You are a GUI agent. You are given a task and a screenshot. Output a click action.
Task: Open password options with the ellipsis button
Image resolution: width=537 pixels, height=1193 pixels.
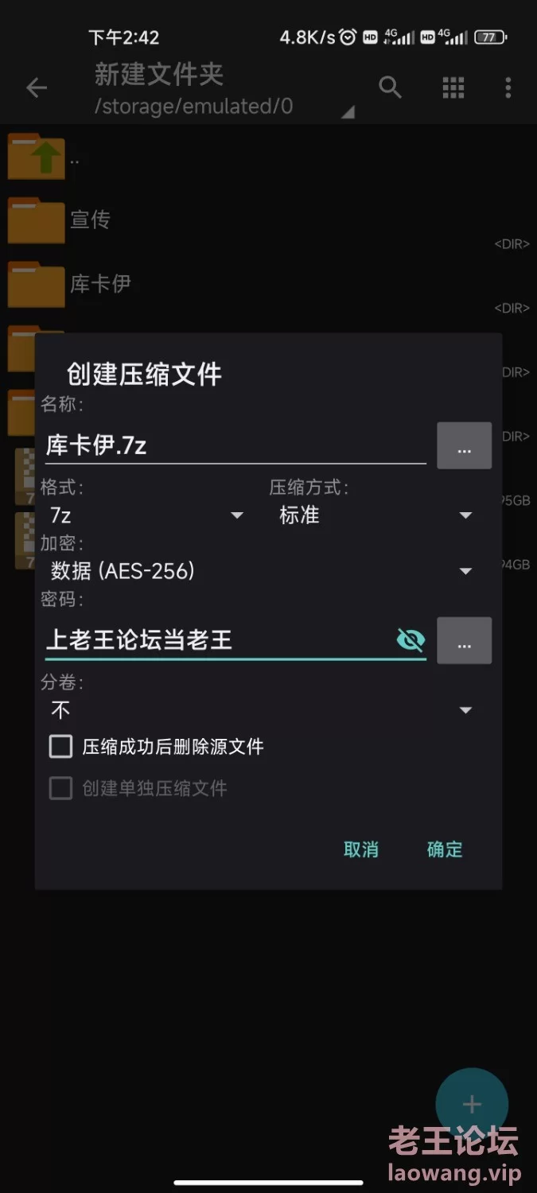(x=465, y=640)
